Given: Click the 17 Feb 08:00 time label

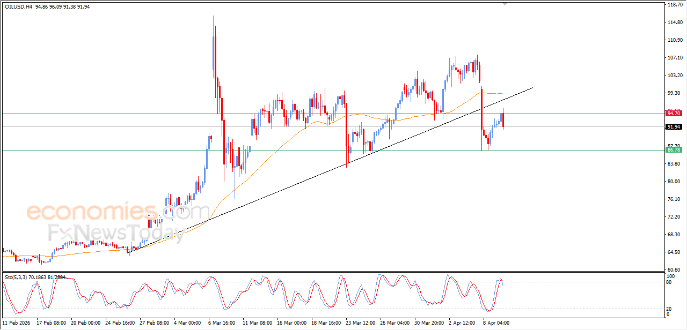Looking at the screenshot, I should tap(52, 324).
